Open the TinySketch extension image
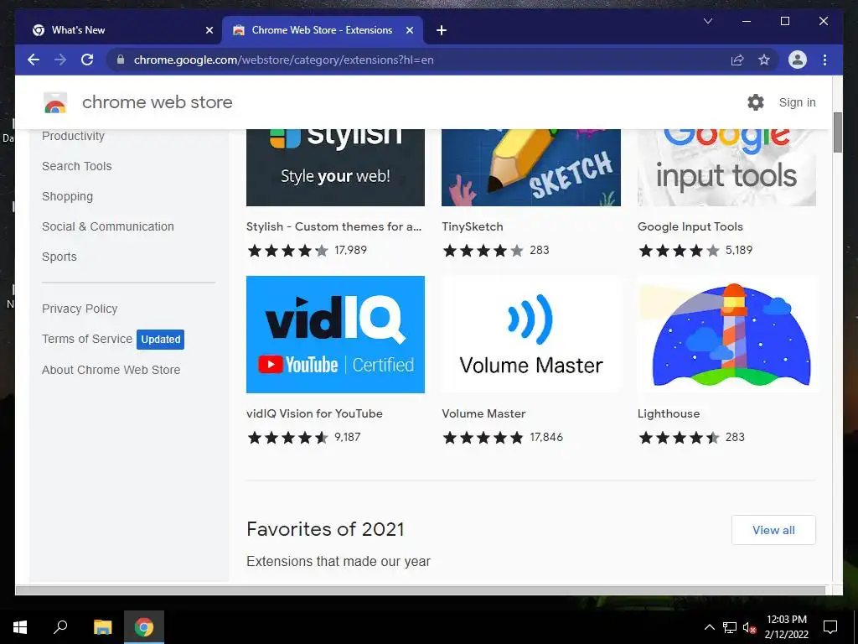 pyautogui.click(x=530, y=168)
